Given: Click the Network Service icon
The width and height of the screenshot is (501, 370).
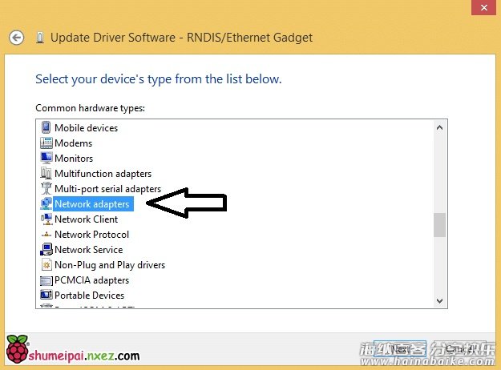Looking at the screenshot, I should coord(46,250).
